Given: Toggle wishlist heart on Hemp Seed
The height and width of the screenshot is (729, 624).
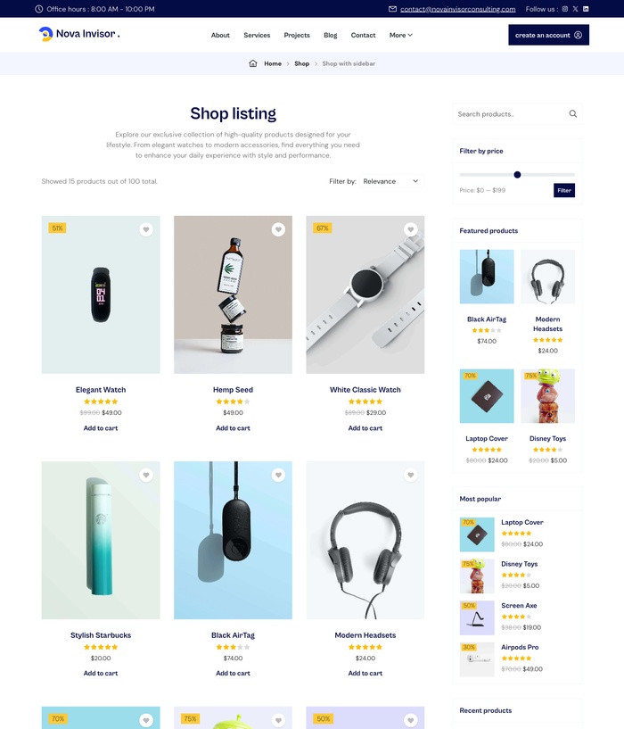Looking at the screenshot, I should click(278, 229).
